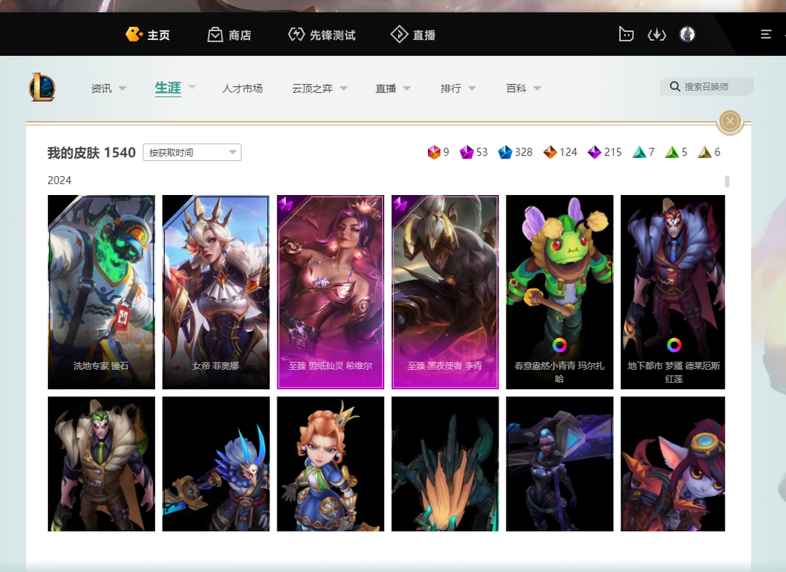
Task: Filter by blue gem with count 328
Action: [x=505, y=152]
